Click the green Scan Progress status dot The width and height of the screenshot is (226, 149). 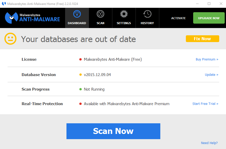81,89
